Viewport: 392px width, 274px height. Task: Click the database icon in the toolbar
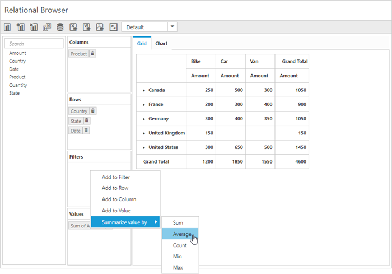tap(59, 27)
